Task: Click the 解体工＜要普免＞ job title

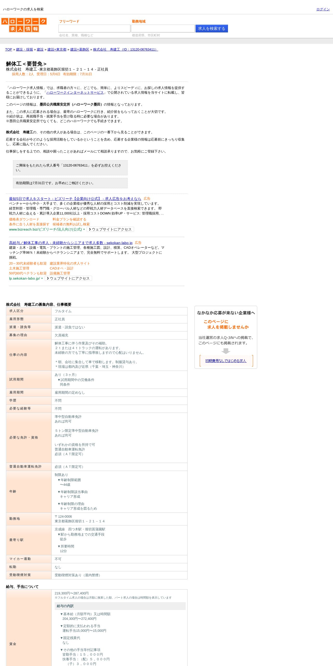Action: [x=26, y=64]
